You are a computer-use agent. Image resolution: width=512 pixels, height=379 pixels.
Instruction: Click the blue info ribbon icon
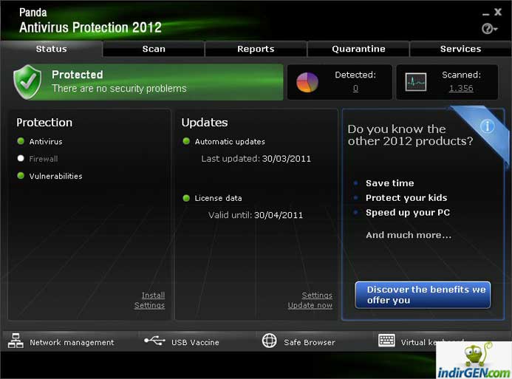click(487, 126)
